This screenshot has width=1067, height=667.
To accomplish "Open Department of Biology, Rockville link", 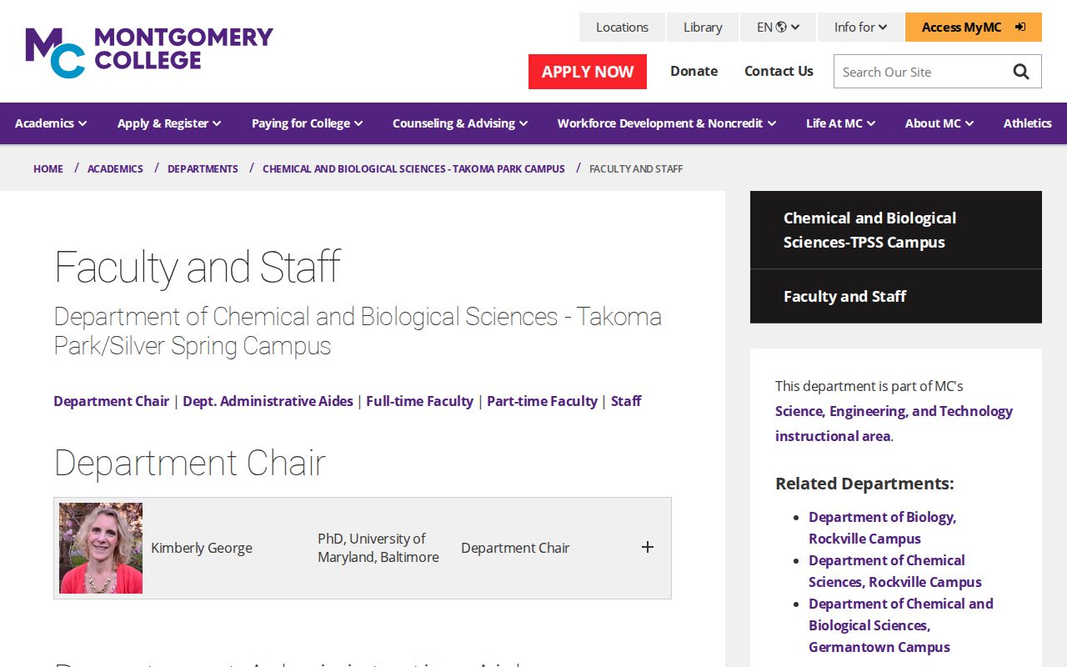I will (882, 528).
